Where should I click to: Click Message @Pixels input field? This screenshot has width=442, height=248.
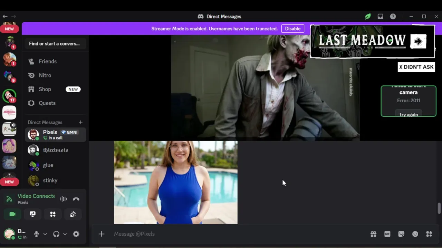(x=238, y=234)
